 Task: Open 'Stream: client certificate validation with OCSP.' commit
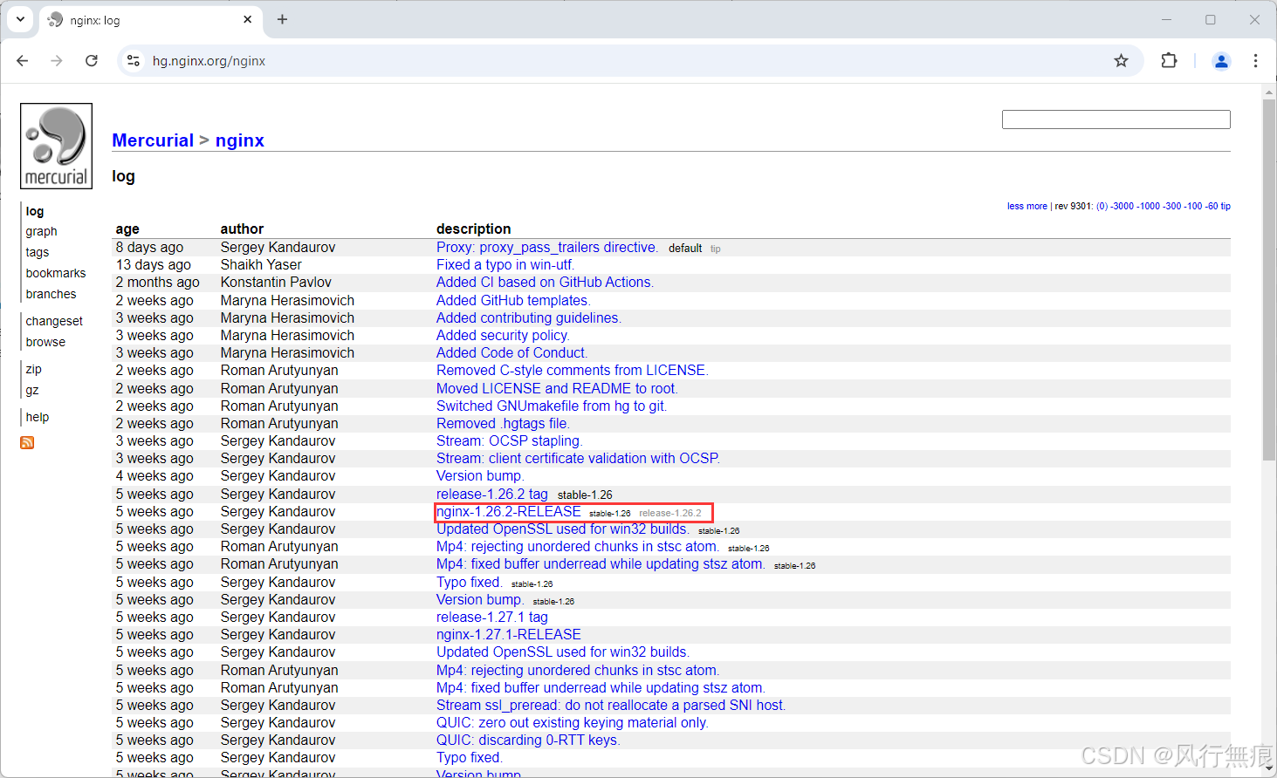click(x=579, y=459)
